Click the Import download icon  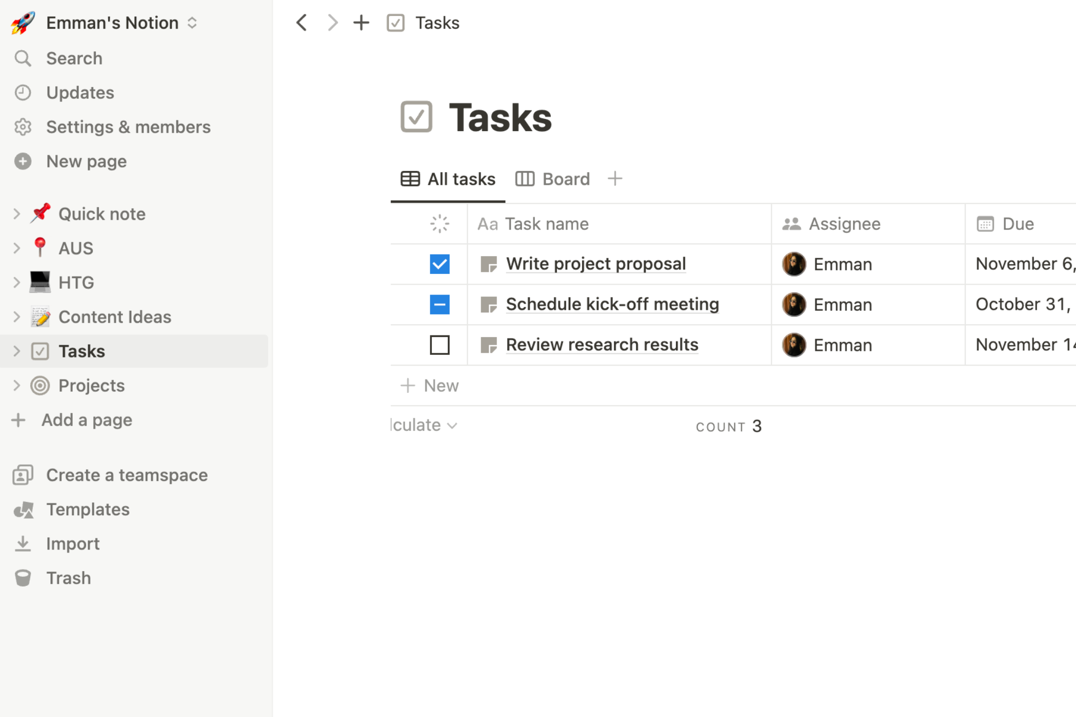(x=23, y=543)
